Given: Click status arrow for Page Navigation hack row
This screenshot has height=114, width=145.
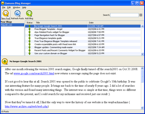Looking at the screenshot, I should pos(30,35).
